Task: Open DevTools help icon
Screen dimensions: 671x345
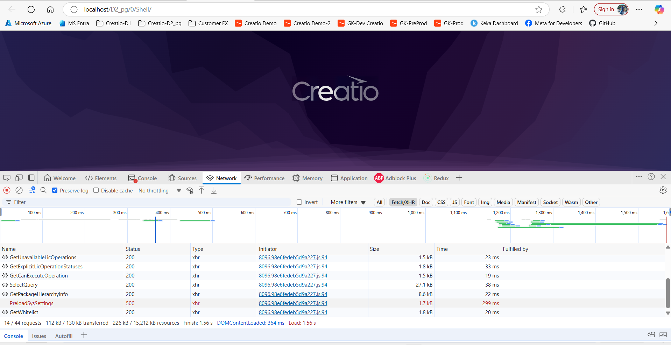Action: click(x=651, y=177)
